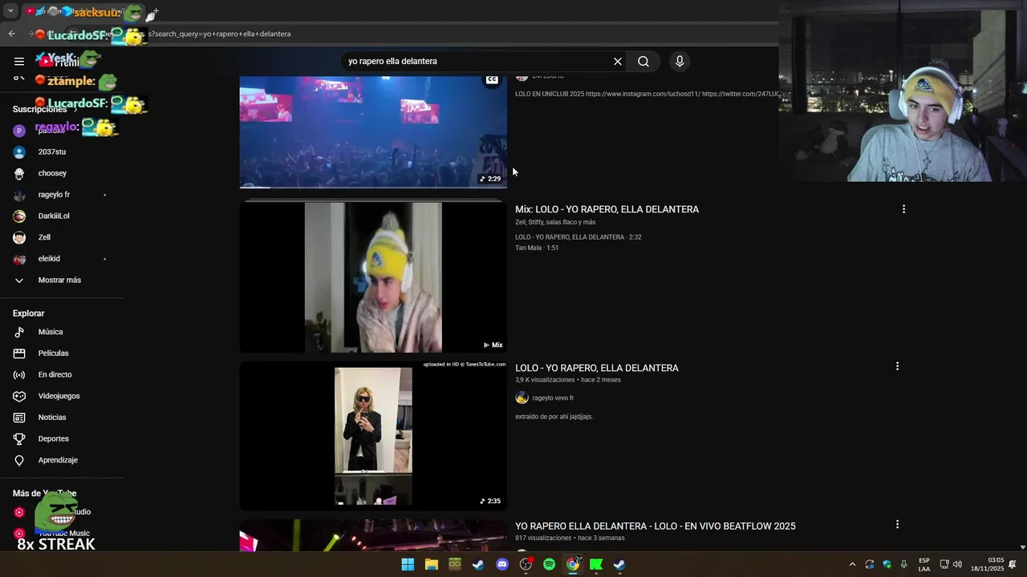Image resolution: width=1027 pixels, height=577 pixels.
Task: Open the title Mix: LOLO - YO RAPERO, ELLA DELANTERA
Action: (x=607, y=209)
